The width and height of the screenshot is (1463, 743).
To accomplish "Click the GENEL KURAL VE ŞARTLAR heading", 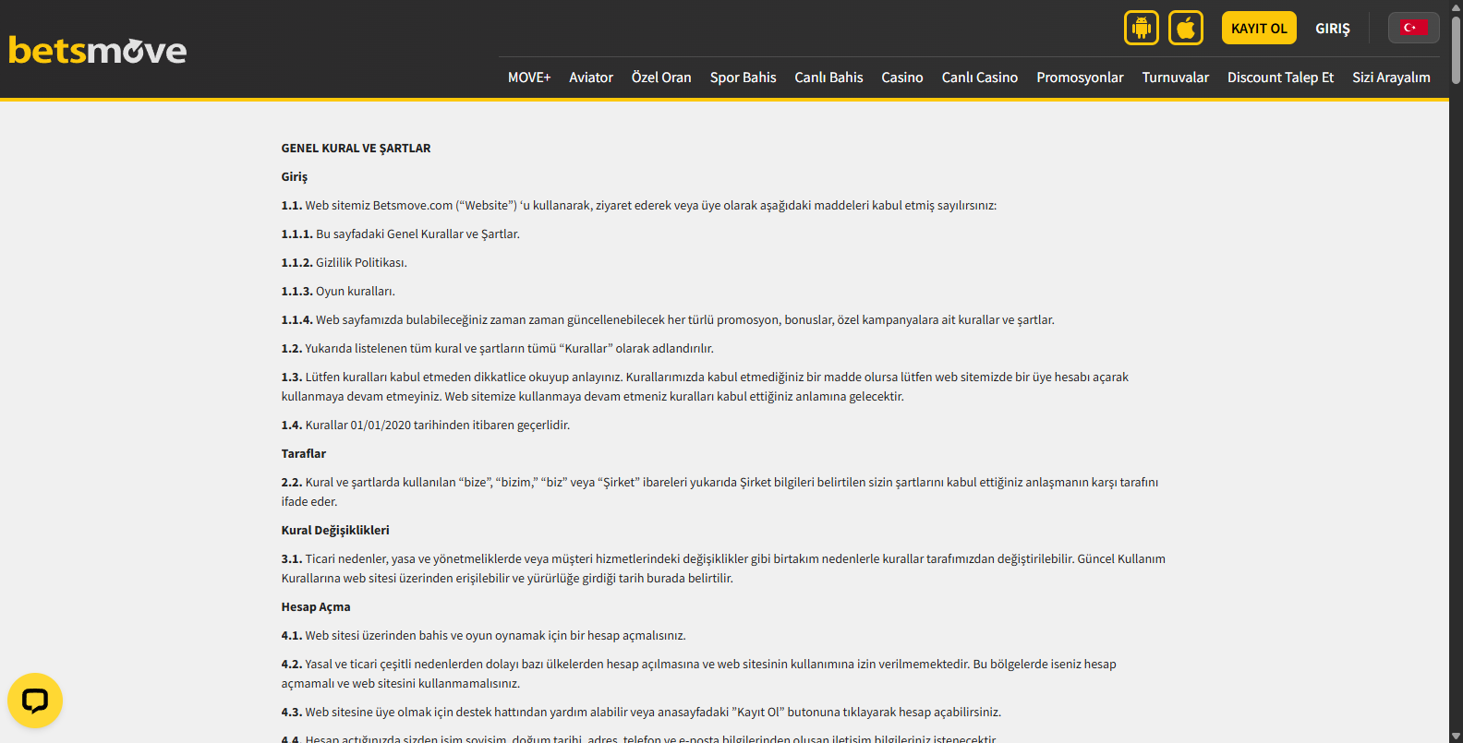I will coord(356,148).
